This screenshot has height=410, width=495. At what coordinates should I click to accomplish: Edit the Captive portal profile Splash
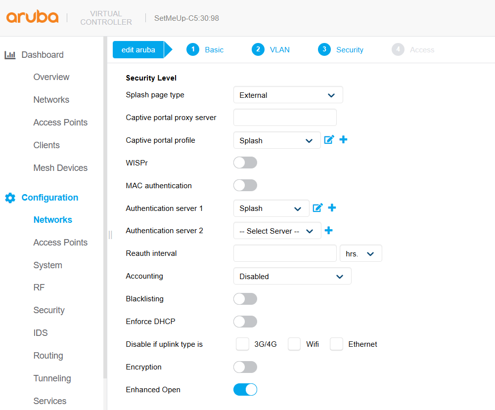[x=329, y=140]
